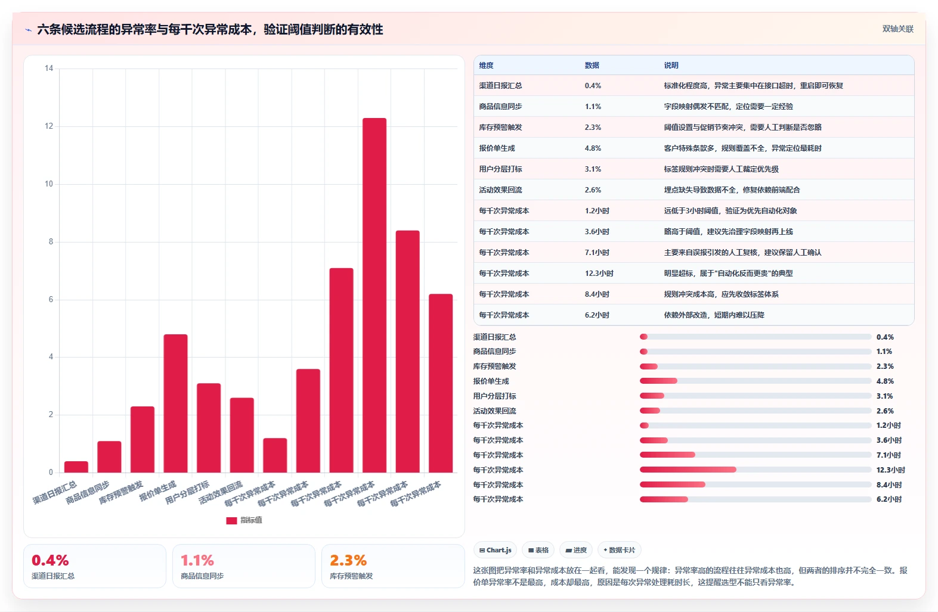Image resolution: width=938 pixels, height=612 pixels.
Task: Click the y-axis label 14
Action: [49, 69]
